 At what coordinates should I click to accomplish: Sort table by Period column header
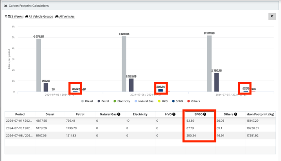tap(20, 114)
